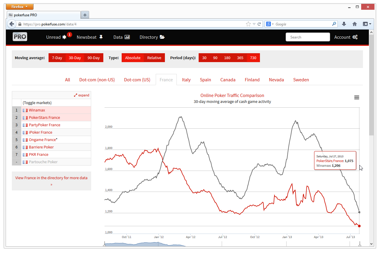Reload the current page
The height and width of the screenshot is (254, 381).
[x=259, y=24]
